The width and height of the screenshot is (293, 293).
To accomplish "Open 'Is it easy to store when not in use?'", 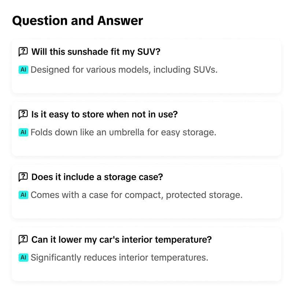I will click(104, 114).
